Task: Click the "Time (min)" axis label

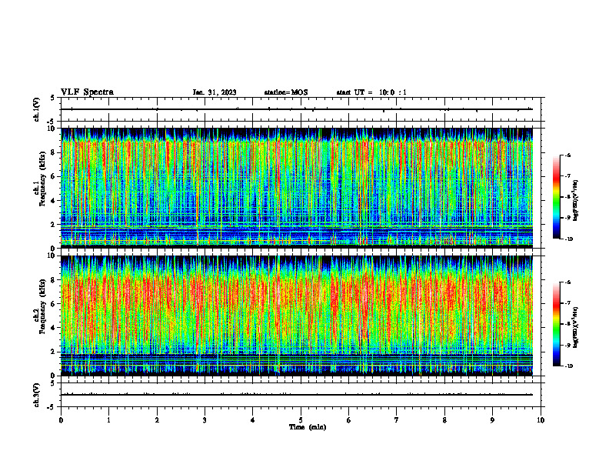Action: pyautogui.click(x=308, y=427)
